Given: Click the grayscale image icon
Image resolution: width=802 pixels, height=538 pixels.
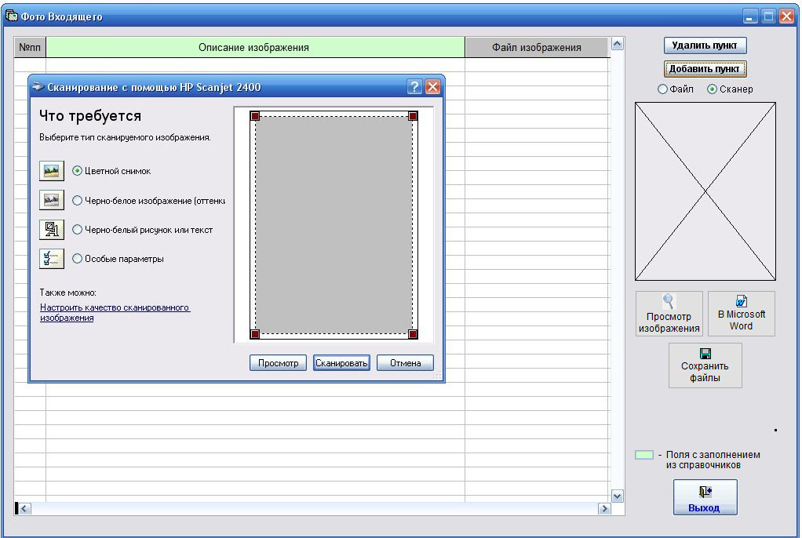Looking at the screenshot, I should click(52, 200).
